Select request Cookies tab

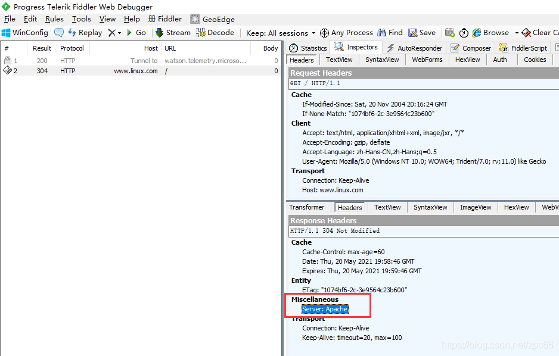click(535, 60)
